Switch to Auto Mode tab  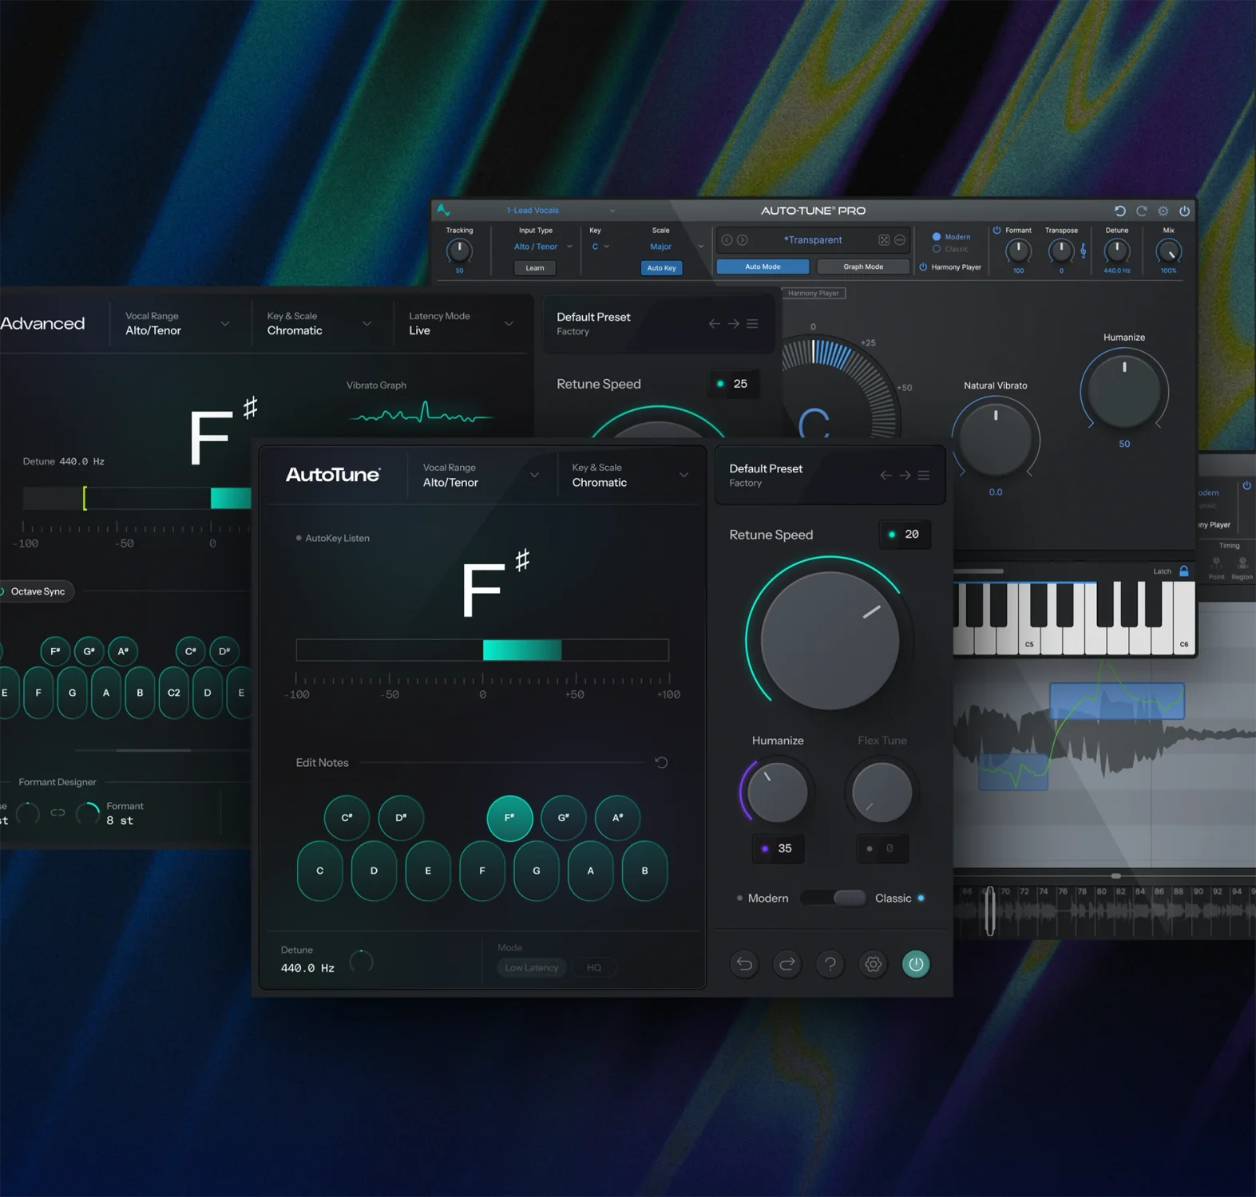click(763, 267)
